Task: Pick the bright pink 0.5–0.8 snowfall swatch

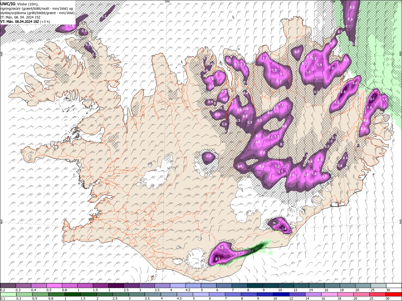Action: pyautogui.click(x=54, y=286)
